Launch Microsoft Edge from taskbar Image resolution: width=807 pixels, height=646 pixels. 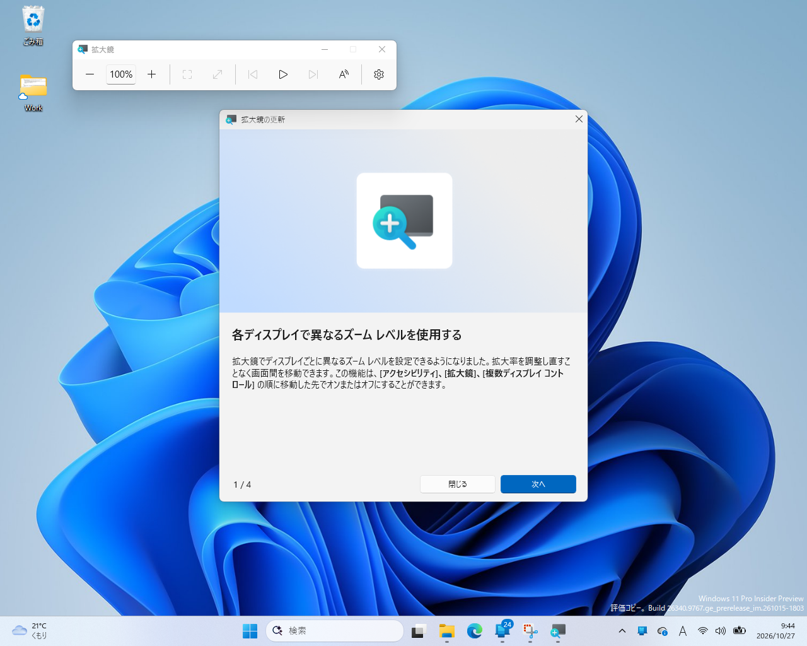point(475,631)
